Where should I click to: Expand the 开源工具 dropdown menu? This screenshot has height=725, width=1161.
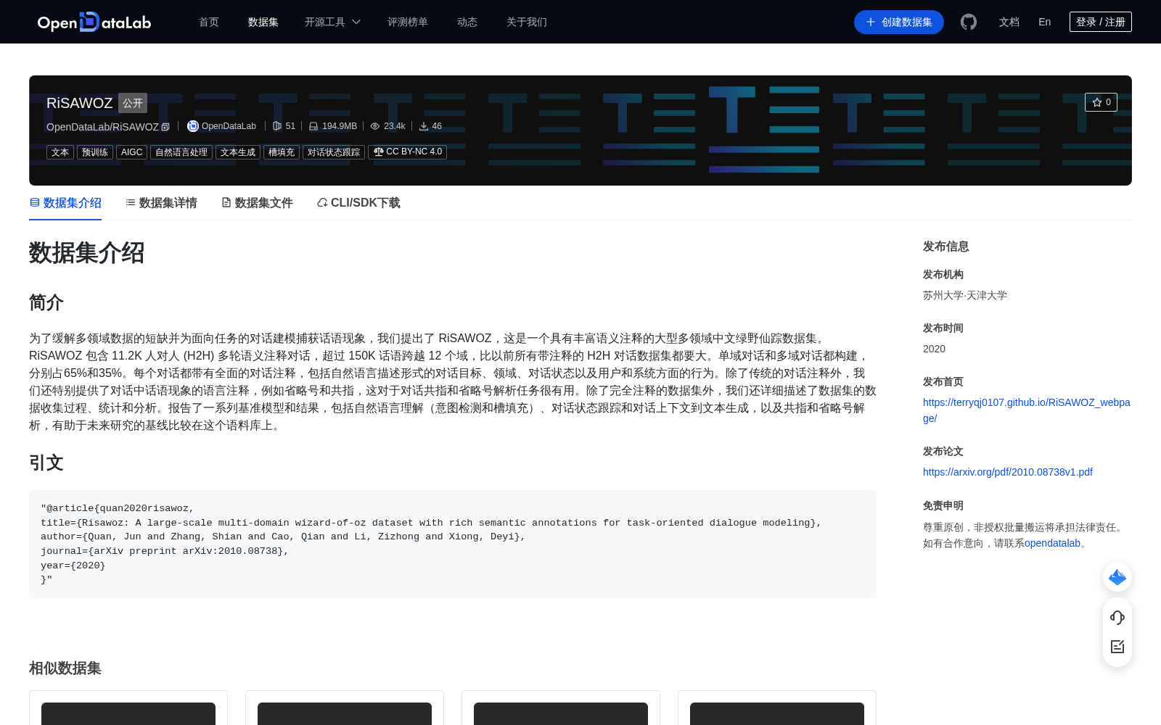[332, 22]
